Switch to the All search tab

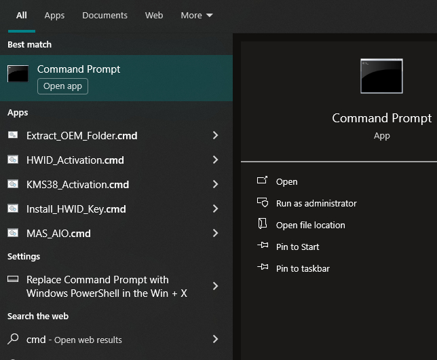point(22,16)
